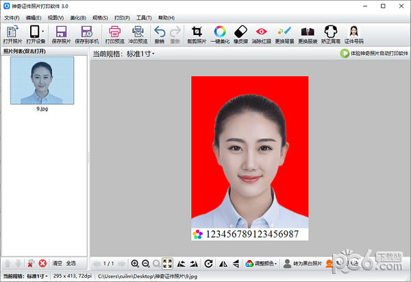This screenshot has height=282, width=411.
Task: Click the zoom in magnifier icon
Action: pos(135,263)
